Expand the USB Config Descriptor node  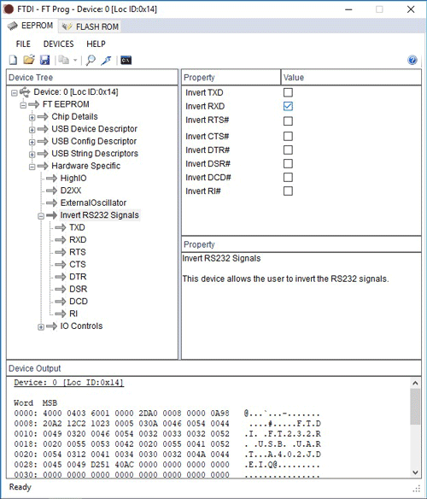click(x=32, y=142)
